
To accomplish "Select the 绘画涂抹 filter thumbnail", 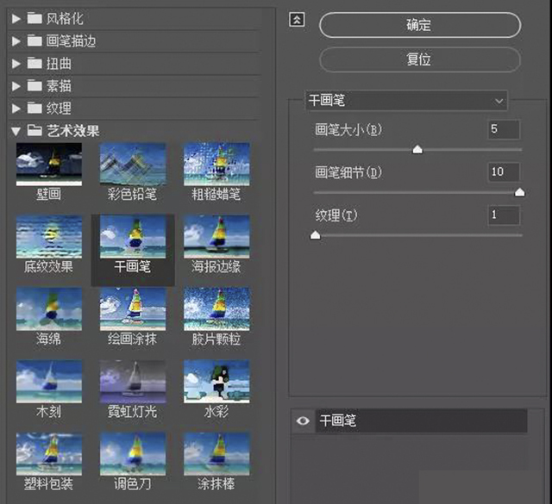I will tap(133, 309).
